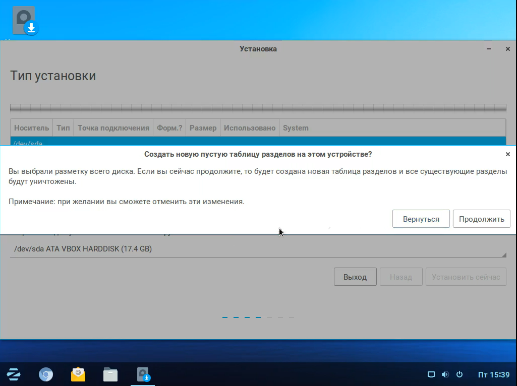Click the Точка подключения column header

(x=113, y=128)
